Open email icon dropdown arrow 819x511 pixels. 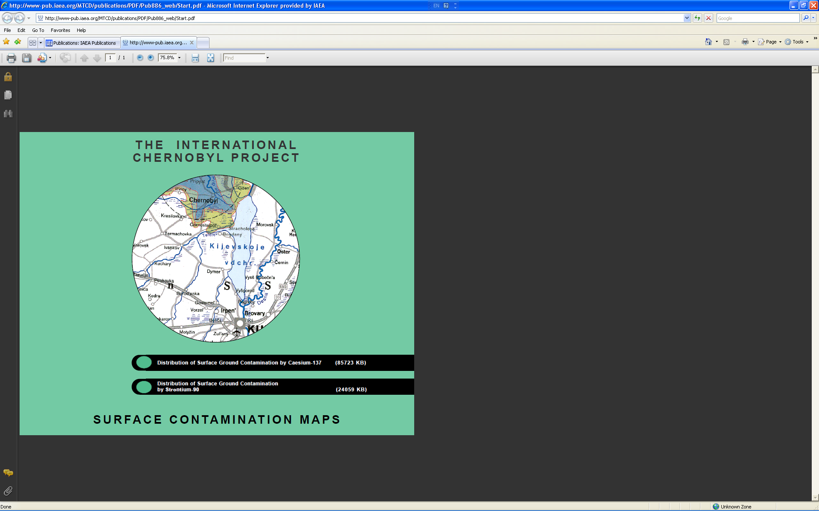pos(50,58)
